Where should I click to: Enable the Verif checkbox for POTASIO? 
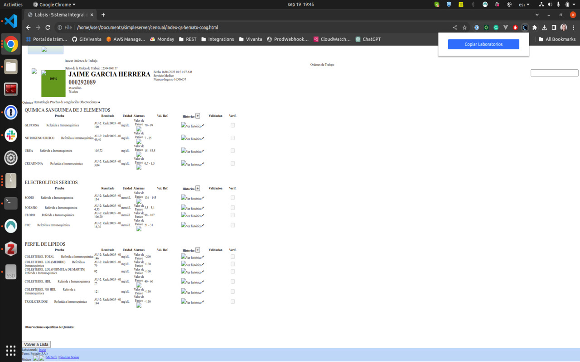[x=232, y=207]
